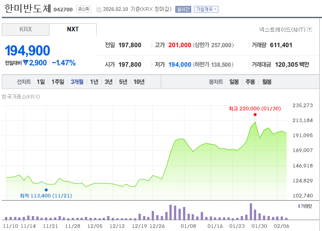
Task: Click the high price 201,000
Action: (180, 45)
